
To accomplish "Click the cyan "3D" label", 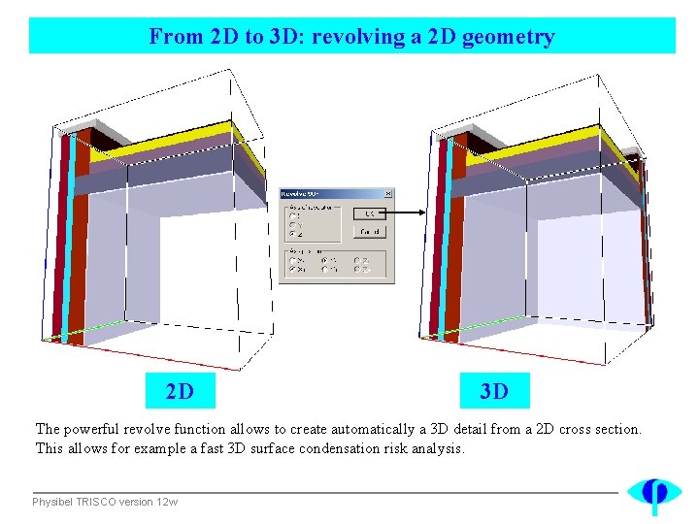I will click(x=495, y=391).
